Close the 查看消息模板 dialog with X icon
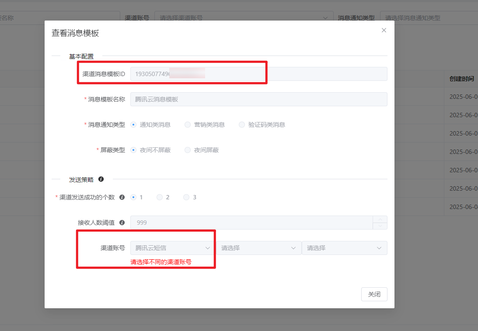This screenshot has width=478, height=331. pyautogui.click(x=384, y=30)
